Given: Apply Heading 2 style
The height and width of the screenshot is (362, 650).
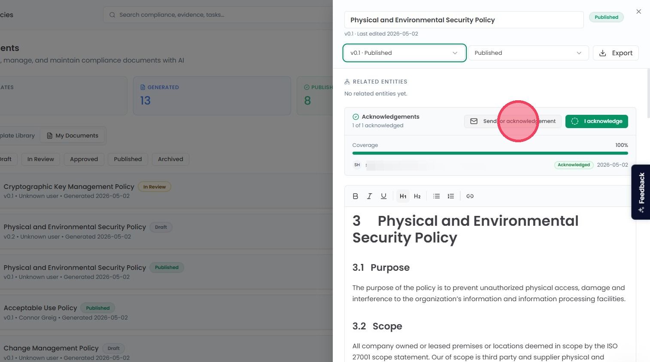Looking at the screenshot, I should [417, 196].
